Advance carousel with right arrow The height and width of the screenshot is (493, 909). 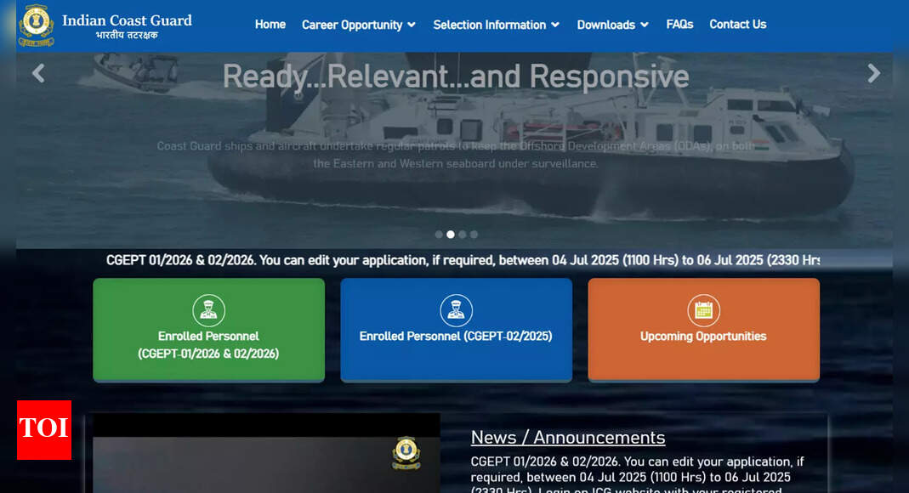[x=873, y=74]
